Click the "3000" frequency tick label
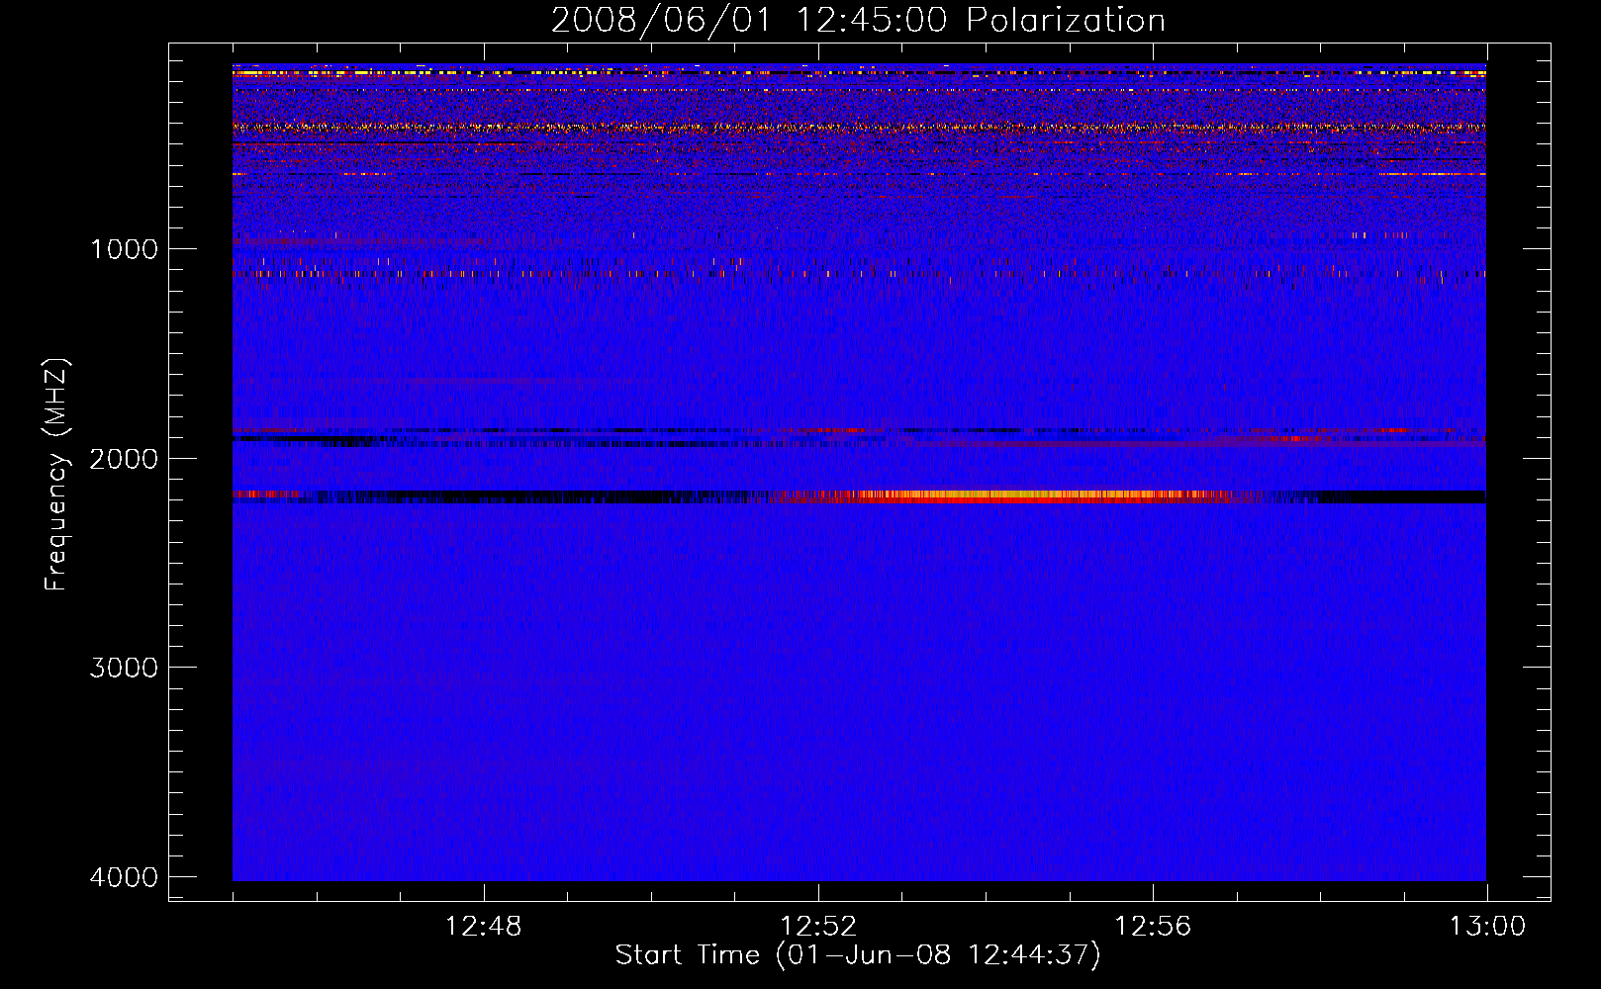The height and width of the screenshot is (989, 1601). [124, 668]
